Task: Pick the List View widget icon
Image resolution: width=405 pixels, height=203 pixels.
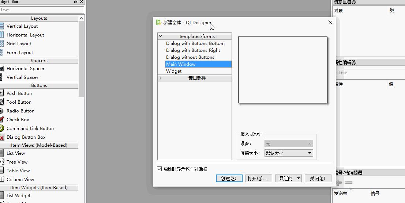Action: point(1,153)
